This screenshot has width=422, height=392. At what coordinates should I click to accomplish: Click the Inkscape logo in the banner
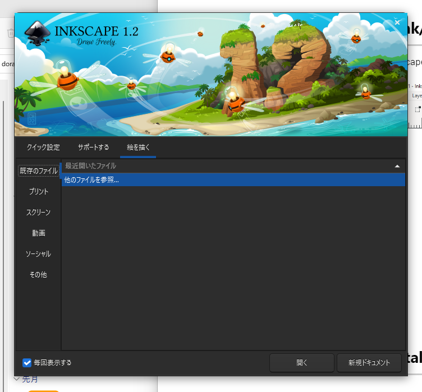[x=37, y=33]
